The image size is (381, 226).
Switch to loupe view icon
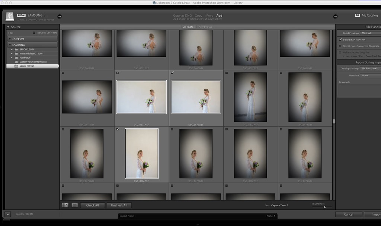(x=74, y=205)
